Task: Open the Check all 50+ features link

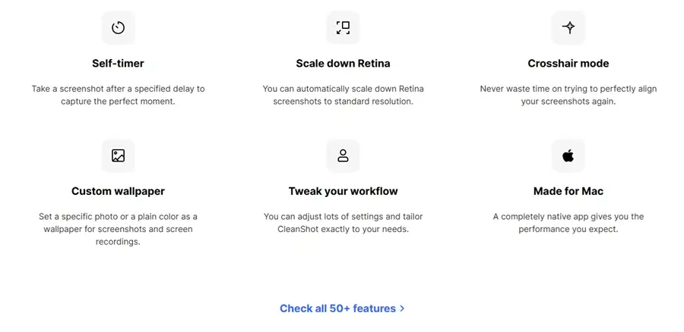Action: tap(337, 309)
